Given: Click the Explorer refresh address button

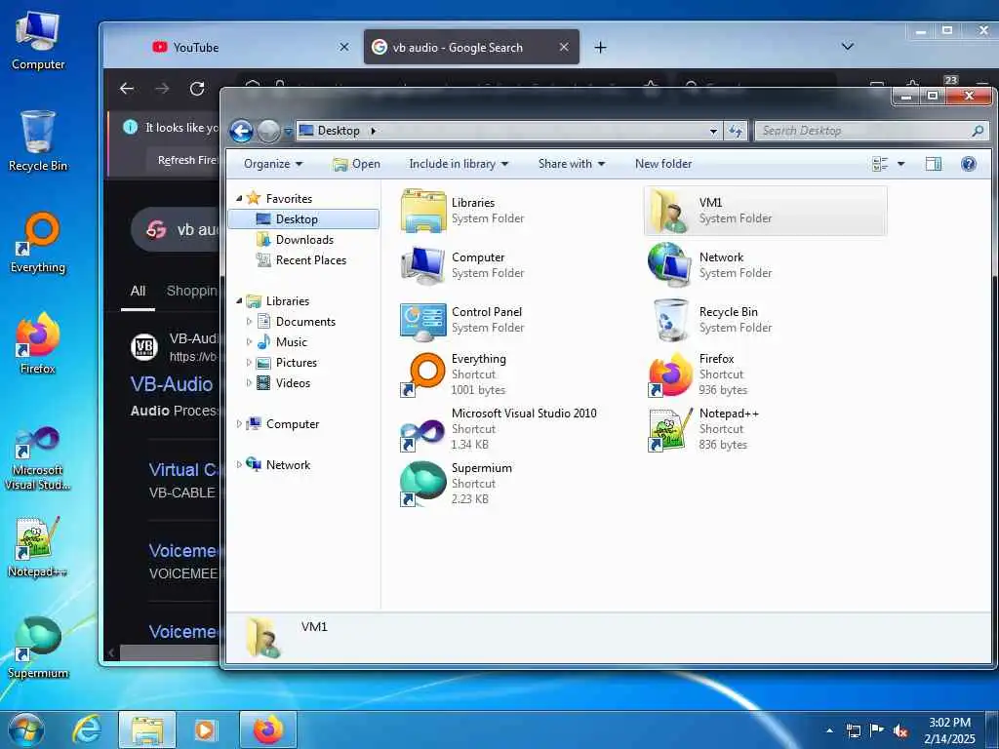Looking at the screenshot, I should [737, 131].
